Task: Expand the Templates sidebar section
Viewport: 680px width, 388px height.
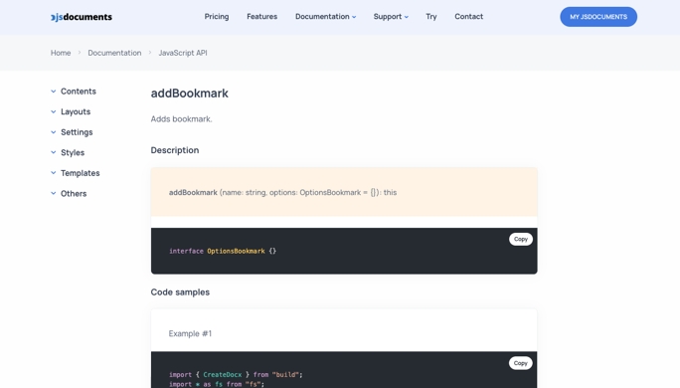Action: tap(75, 173)
